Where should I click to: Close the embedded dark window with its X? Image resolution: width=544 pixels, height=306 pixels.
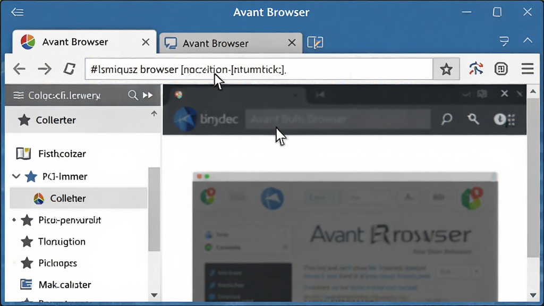point(504,93)
